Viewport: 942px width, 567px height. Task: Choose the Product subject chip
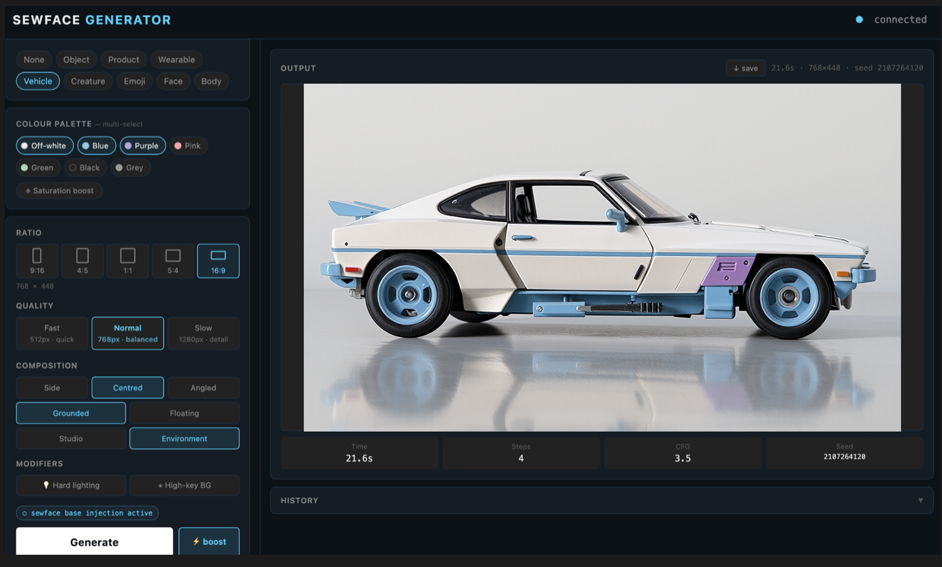(x=124, y=60)
